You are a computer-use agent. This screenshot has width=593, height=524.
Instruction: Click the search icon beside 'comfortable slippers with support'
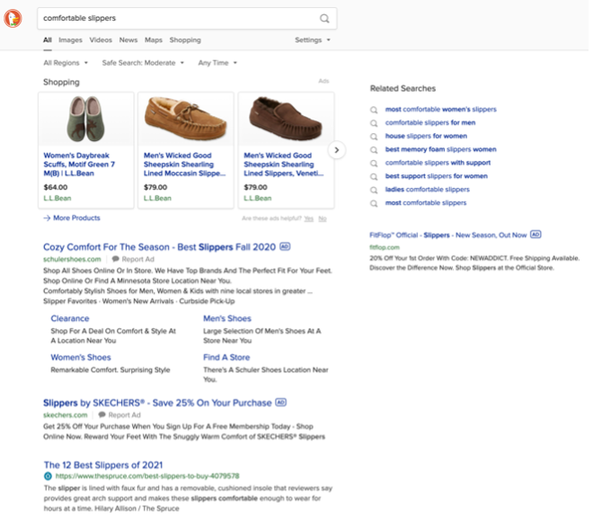click(x=374, y=163)
